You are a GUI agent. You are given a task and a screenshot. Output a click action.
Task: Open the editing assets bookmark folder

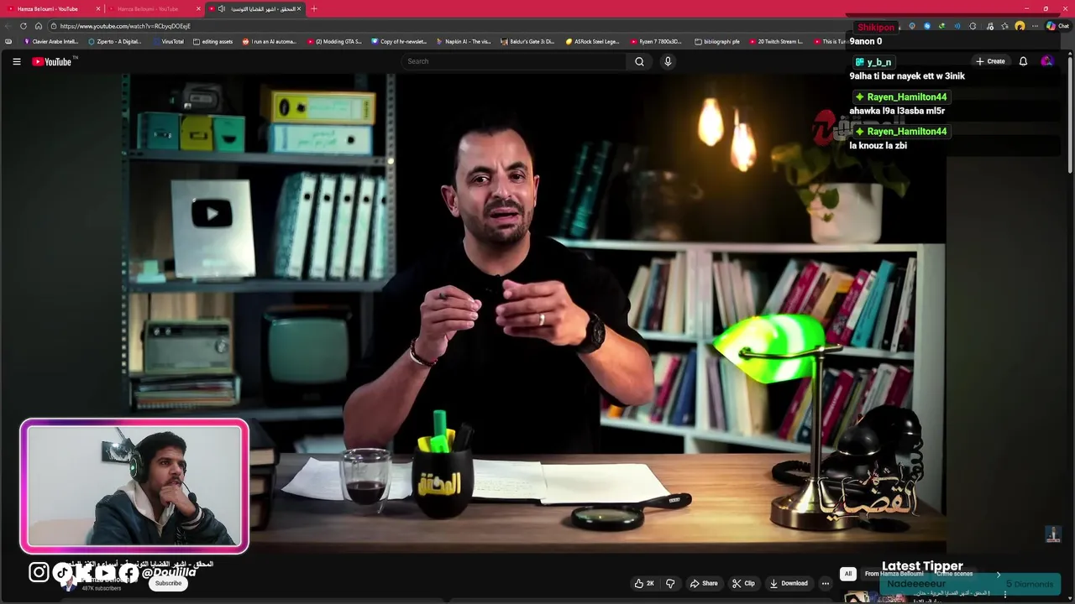(212, 41)
